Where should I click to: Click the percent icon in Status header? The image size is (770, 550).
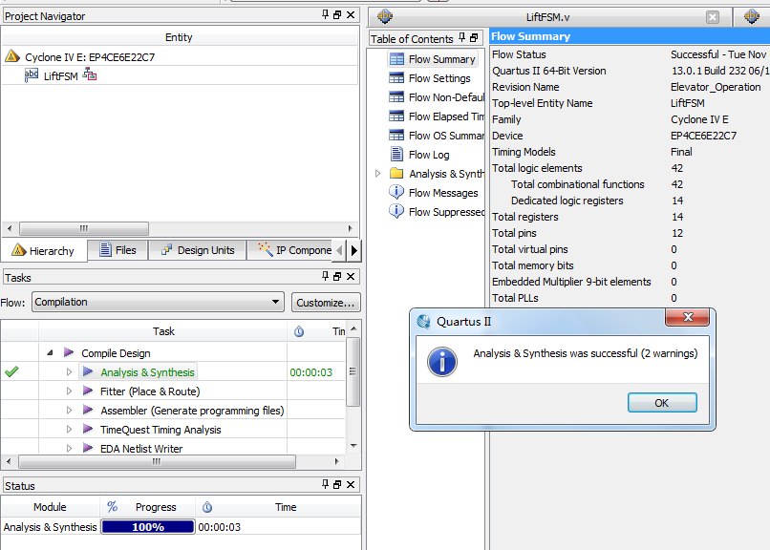(x=113, y=507)
